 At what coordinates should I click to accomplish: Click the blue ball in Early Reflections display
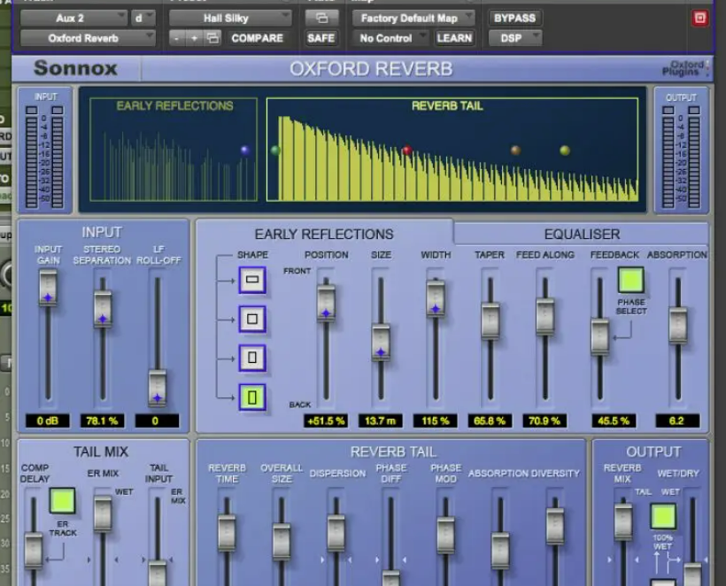[245, 150]
